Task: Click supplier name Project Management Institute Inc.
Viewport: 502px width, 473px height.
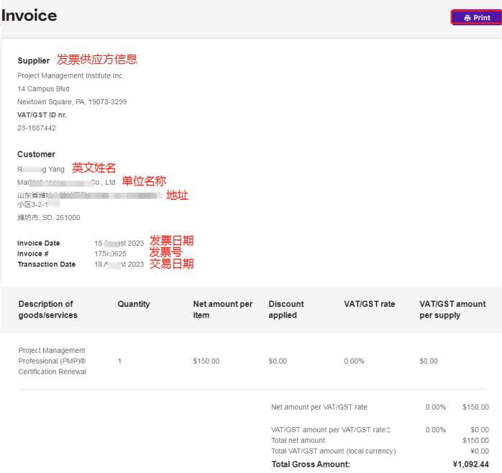Action: pos(70,75)
